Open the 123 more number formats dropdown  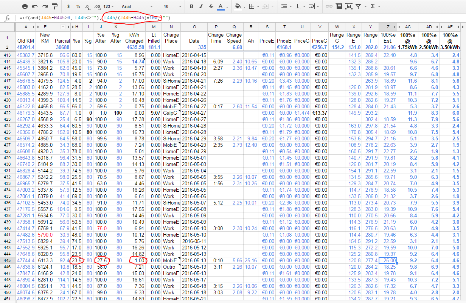point(109,6)
